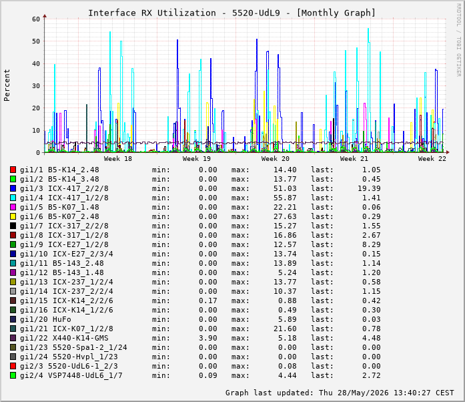Click the Percent y-axis label
The height and width of the screenshot is (402, 465).
[x=7, y=85]
